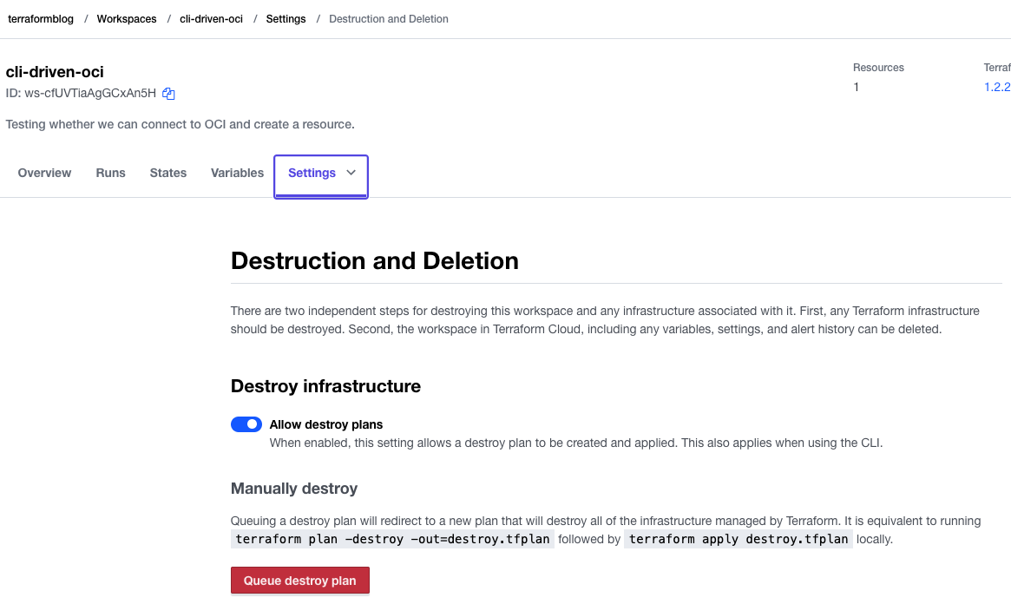Click the Resources count label

point(878,68)
